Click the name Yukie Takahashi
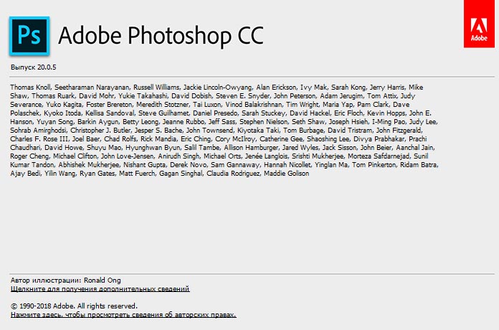The image size is (499, 330). point(143,96)
